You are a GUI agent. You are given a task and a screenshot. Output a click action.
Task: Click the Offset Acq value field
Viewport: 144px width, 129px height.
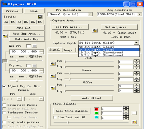(126, 90)
